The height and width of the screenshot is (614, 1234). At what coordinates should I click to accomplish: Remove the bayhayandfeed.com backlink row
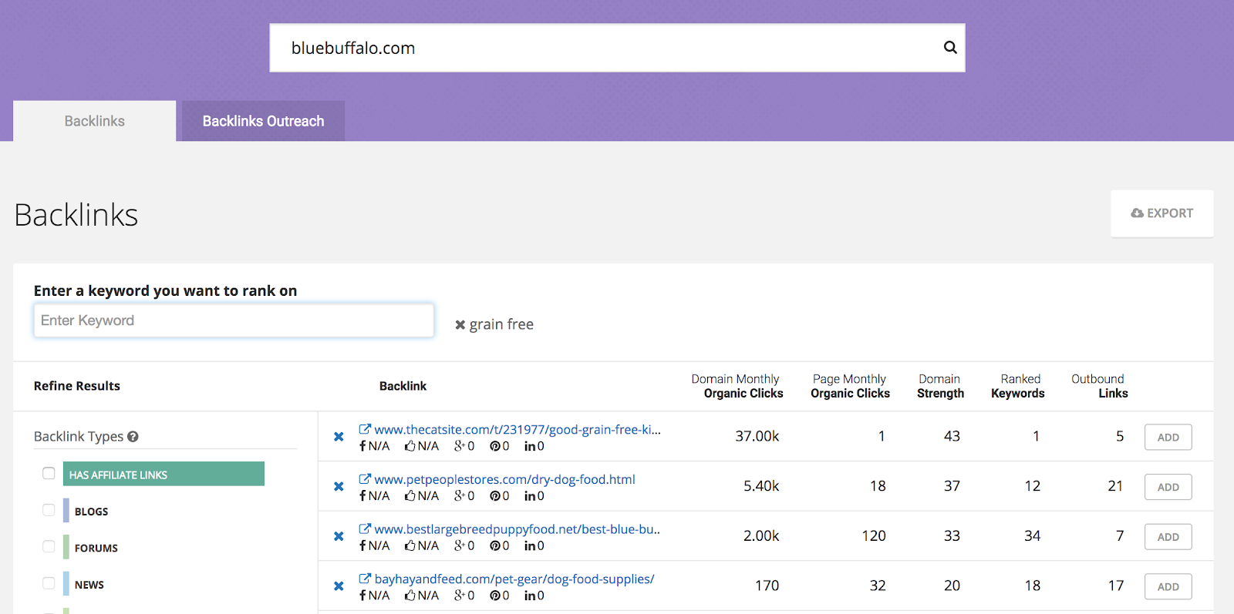tap(339, 586)
